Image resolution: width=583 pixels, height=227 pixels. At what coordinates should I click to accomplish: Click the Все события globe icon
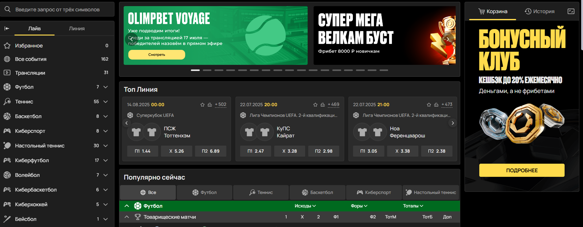pyautogui.click(x=7, y=59)
